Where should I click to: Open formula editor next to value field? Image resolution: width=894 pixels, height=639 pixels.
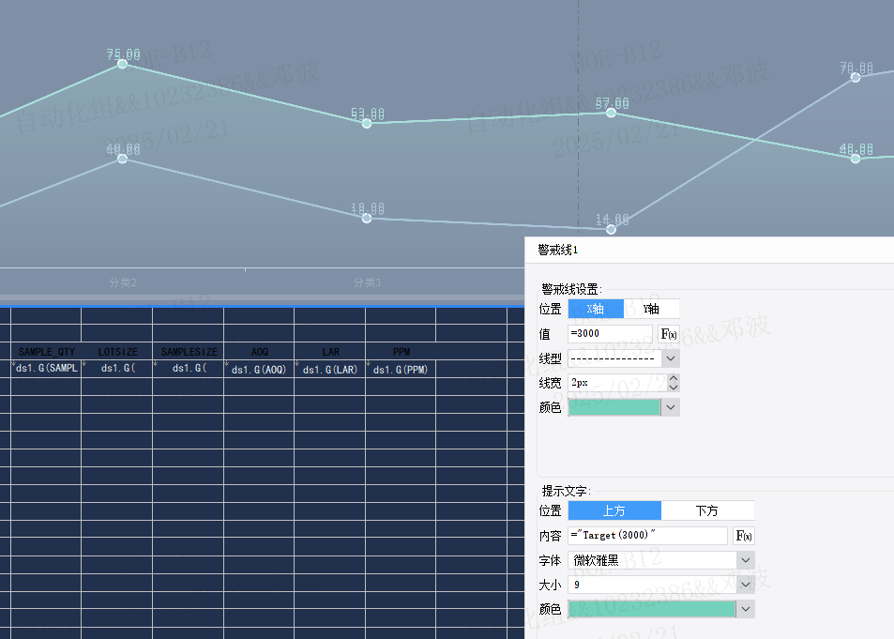(x=668, y=334)
